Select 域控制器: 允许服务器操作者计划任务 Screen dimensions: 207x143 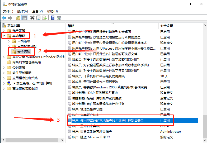click(98, 104)
